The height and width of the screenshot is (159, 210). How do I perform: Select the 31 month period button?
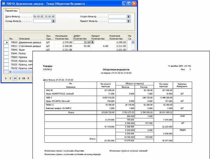pyautogui.click(x=15, y=78)
